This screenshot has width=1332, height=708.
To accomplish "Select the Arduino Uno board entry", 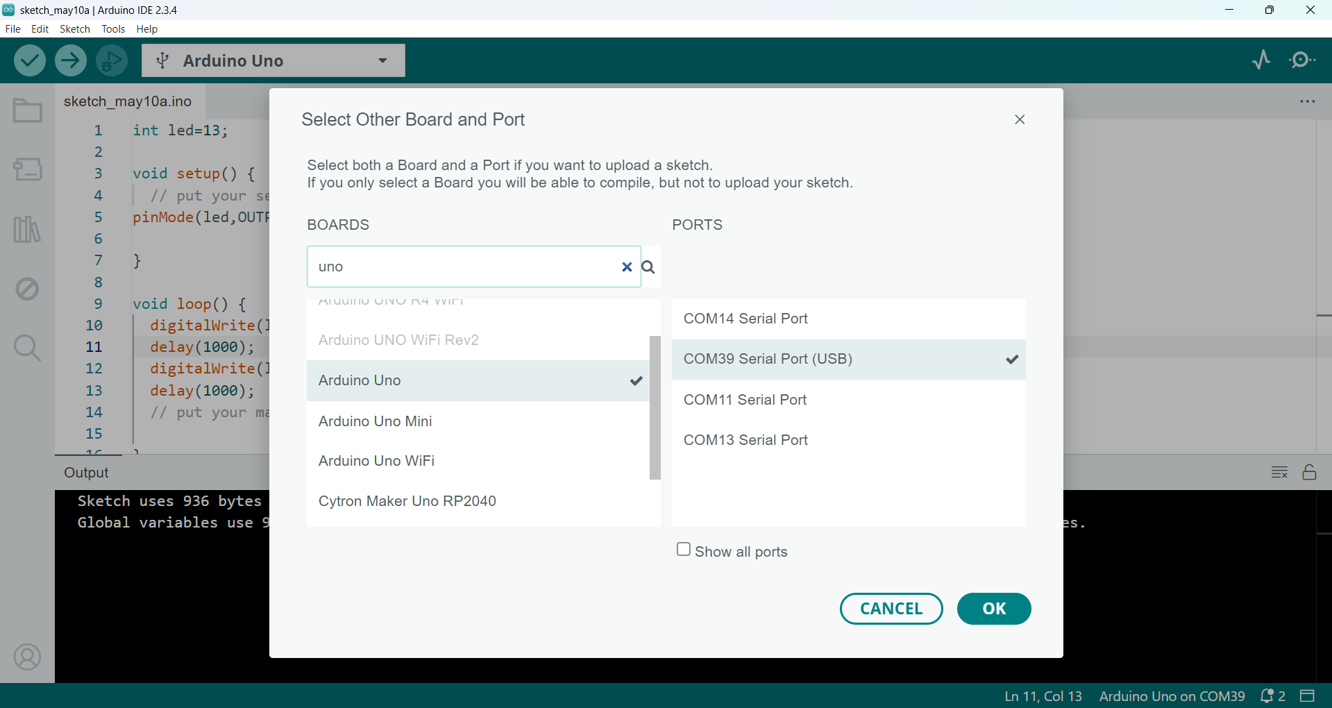I will pos(478,380).
